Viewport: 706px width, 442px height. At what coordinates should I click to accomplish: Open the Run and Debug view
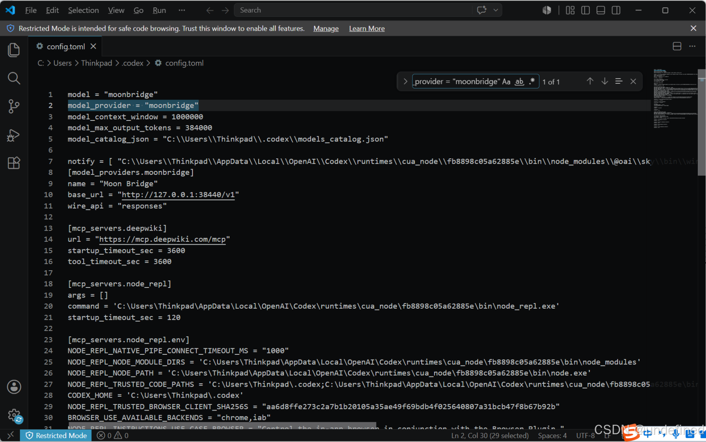pos(14,135)
